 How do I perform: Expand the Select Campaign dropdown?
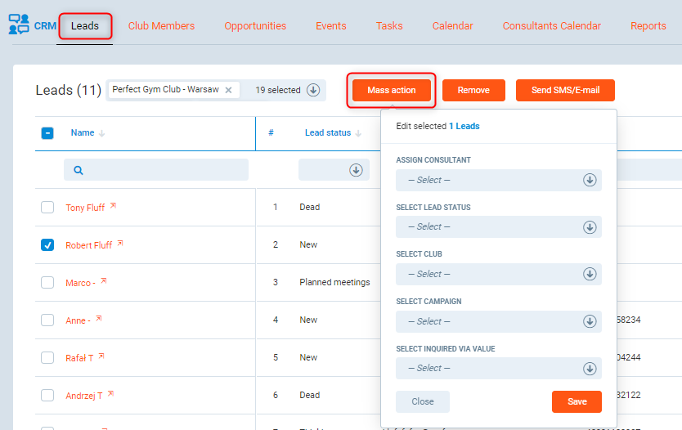pyautogui.click(x=498, y=321)
